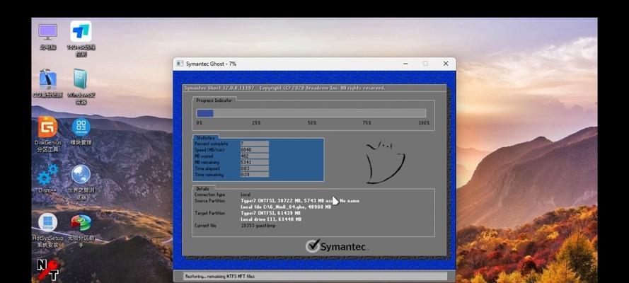
Task: Open the blue QR module manager icon
Action: click(x=81, y=128)
